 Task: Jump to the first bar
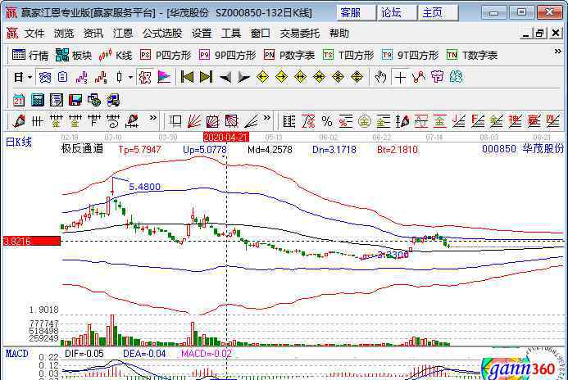(187, 77)
